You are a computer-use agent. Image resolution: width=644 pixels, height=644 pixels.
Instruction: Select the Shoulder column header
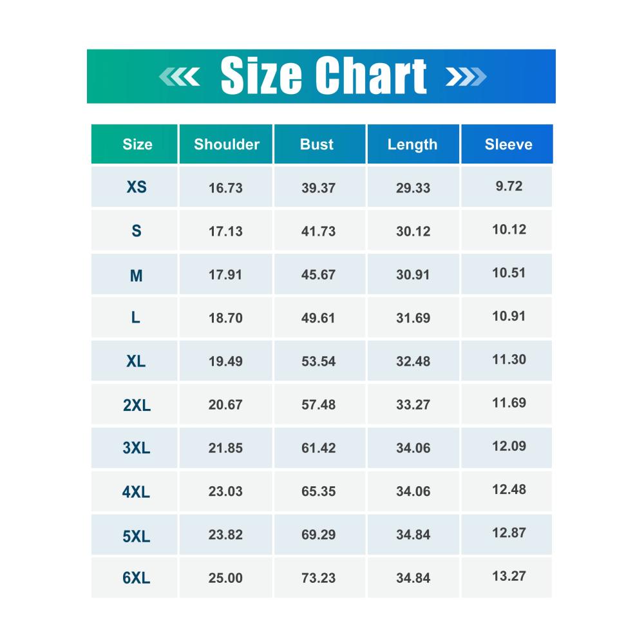(x=226, y=144)
